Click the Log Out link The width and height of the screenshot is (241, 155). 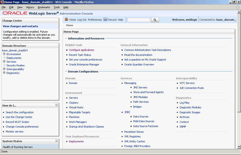pos(82,20)
